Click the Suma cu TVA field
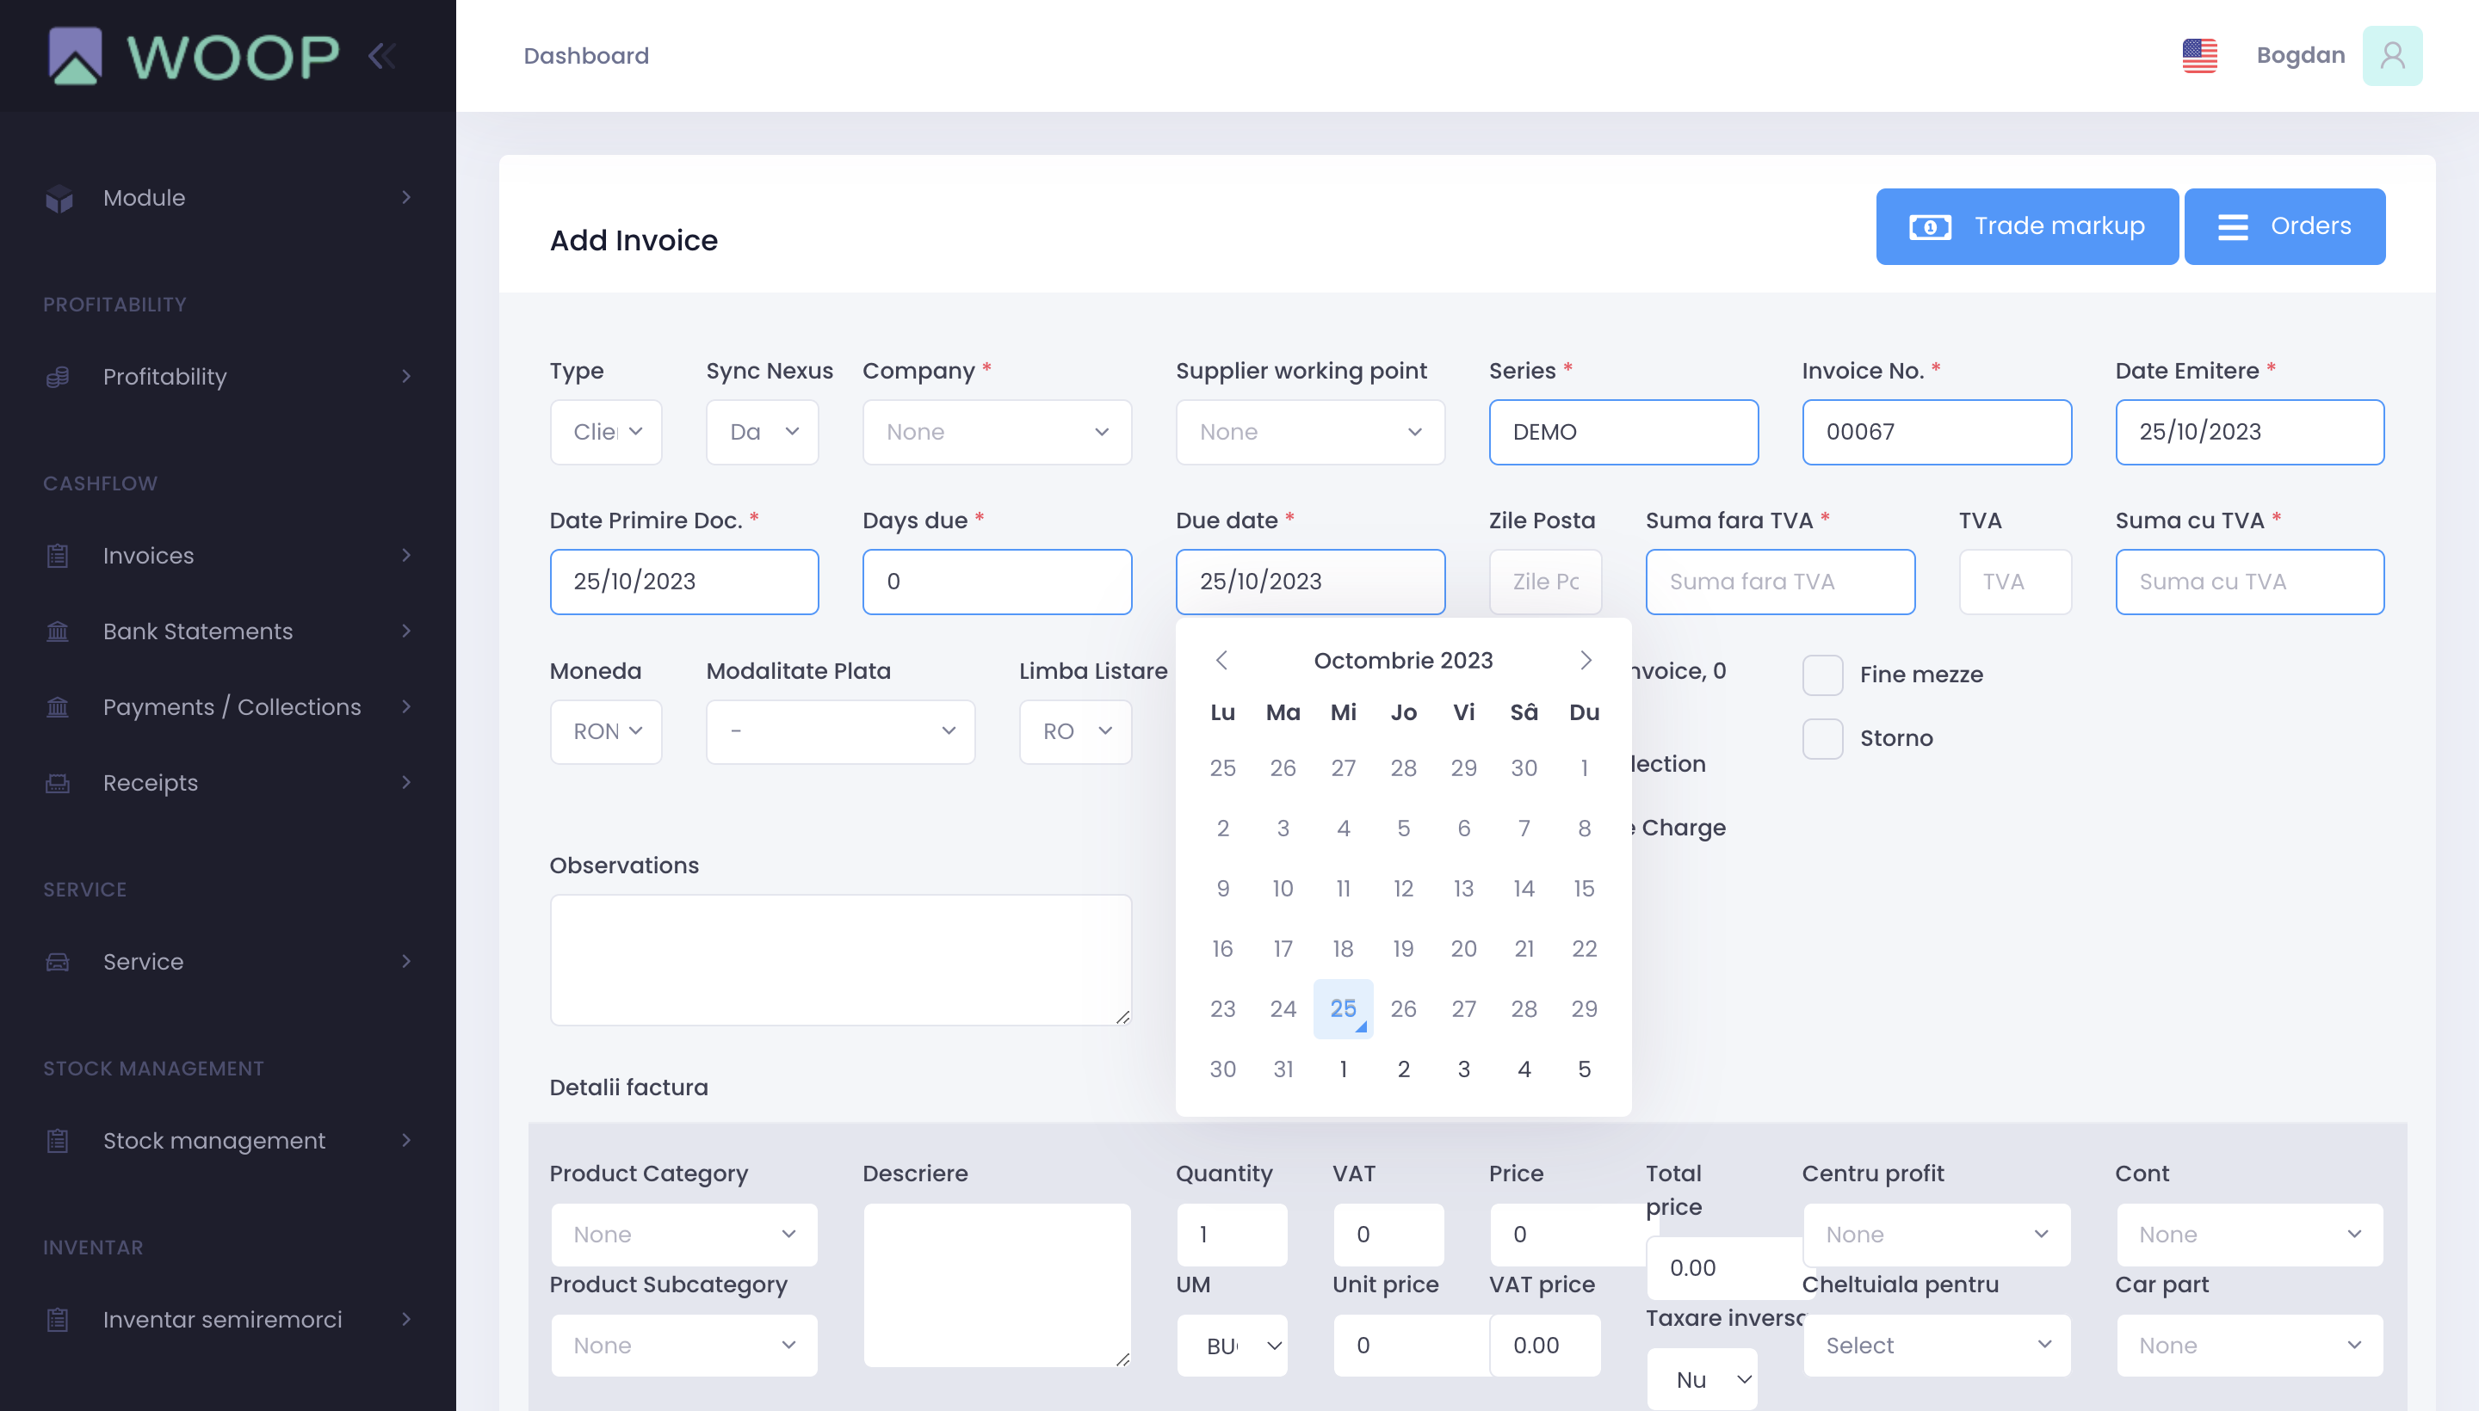 (2249, 582)
